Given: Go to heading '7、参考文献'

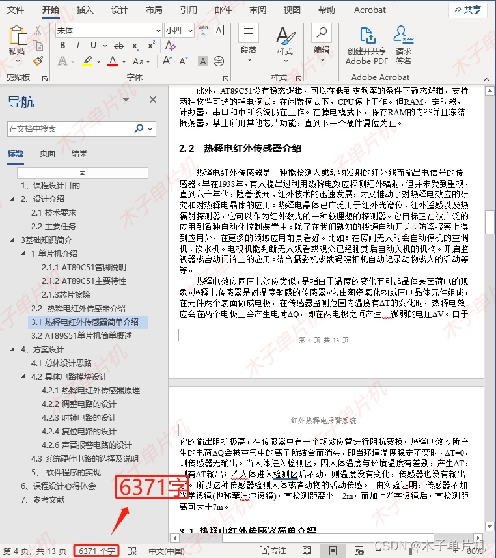Looking at the screenshot, I should pos(43,499).
